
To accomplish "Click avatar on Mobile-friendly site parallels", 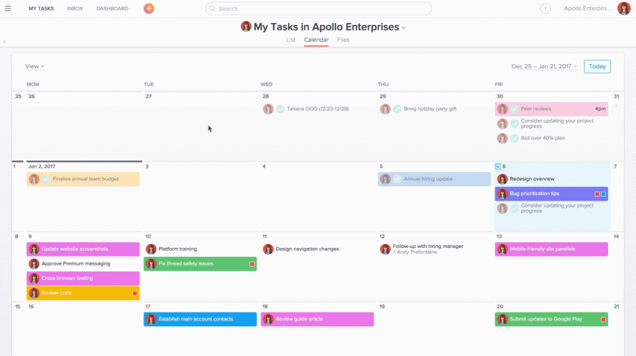I will [502, 249].
